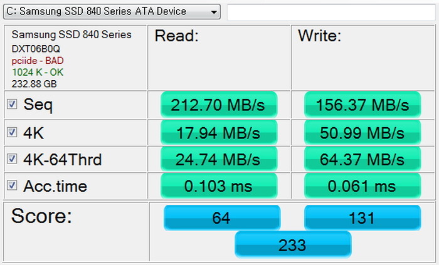The image size is (439, 265).
Task: Click the Seq write result 156.37 MB/s
Action: (x=362, y=105)
